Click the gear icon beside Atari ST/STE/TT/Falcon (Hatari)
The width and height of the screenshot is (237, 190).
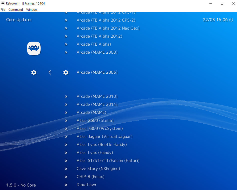66,161
